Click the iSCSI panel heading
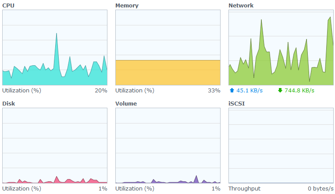335x194 pixels. click(237, 104)
